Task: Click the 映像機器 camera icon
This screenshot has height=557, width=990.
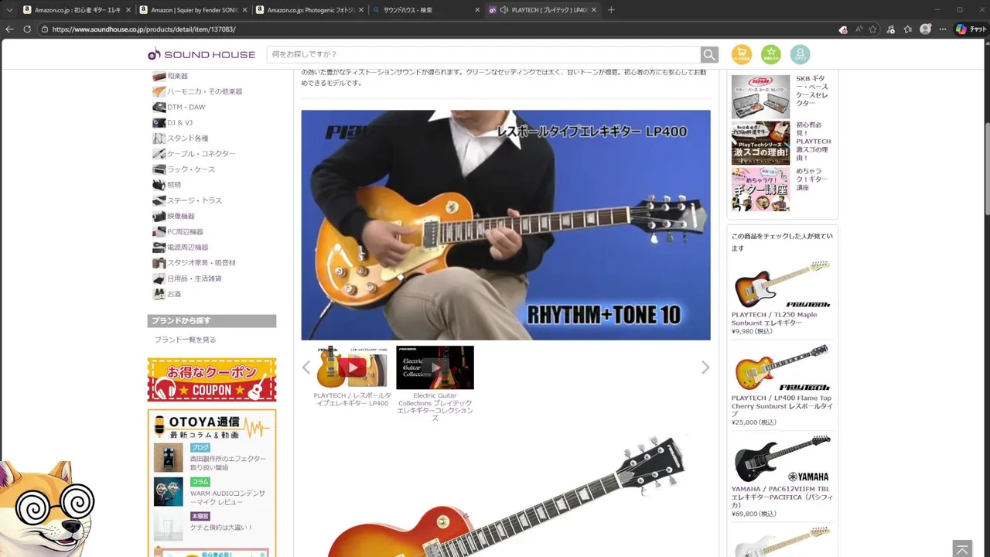Action: pos(159,216)
